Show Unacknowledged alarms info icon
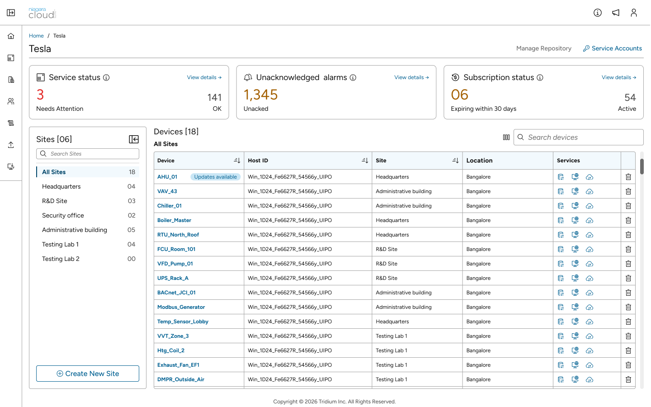651x407 pixels. click(x=353, y=77)
